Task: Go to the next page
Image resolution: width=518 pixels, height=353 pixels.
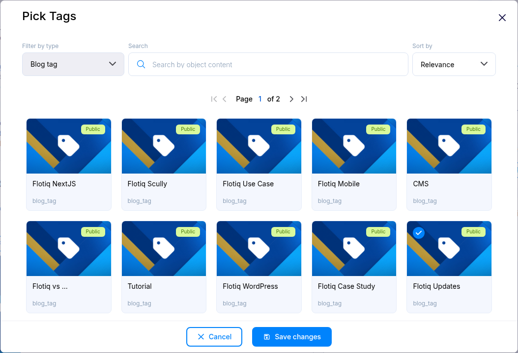Action: point(291,99)
